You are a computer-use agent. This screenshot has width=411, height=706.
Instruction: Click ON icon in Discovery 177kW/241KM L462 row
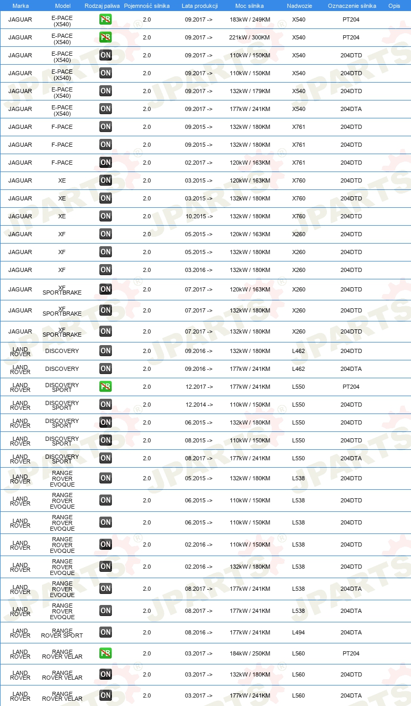pos(106,369)
